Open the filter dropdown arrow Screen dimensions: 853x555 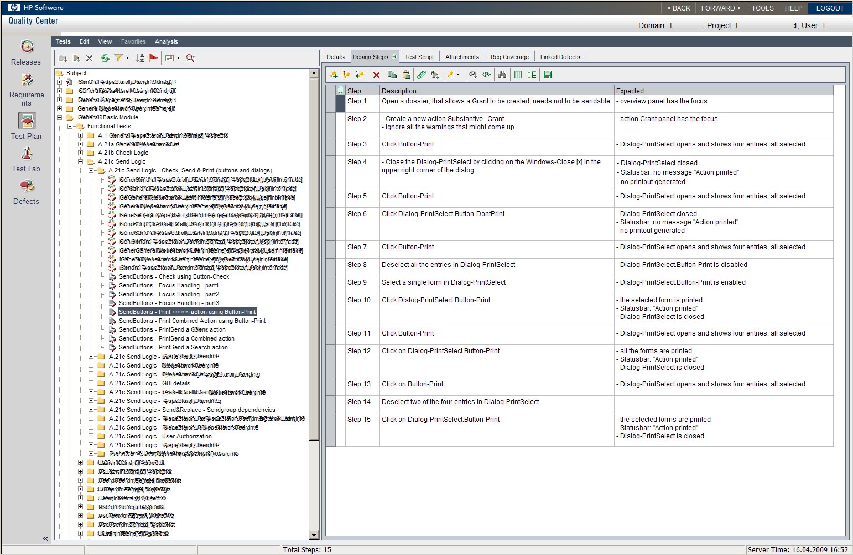[x=127, y=58]
